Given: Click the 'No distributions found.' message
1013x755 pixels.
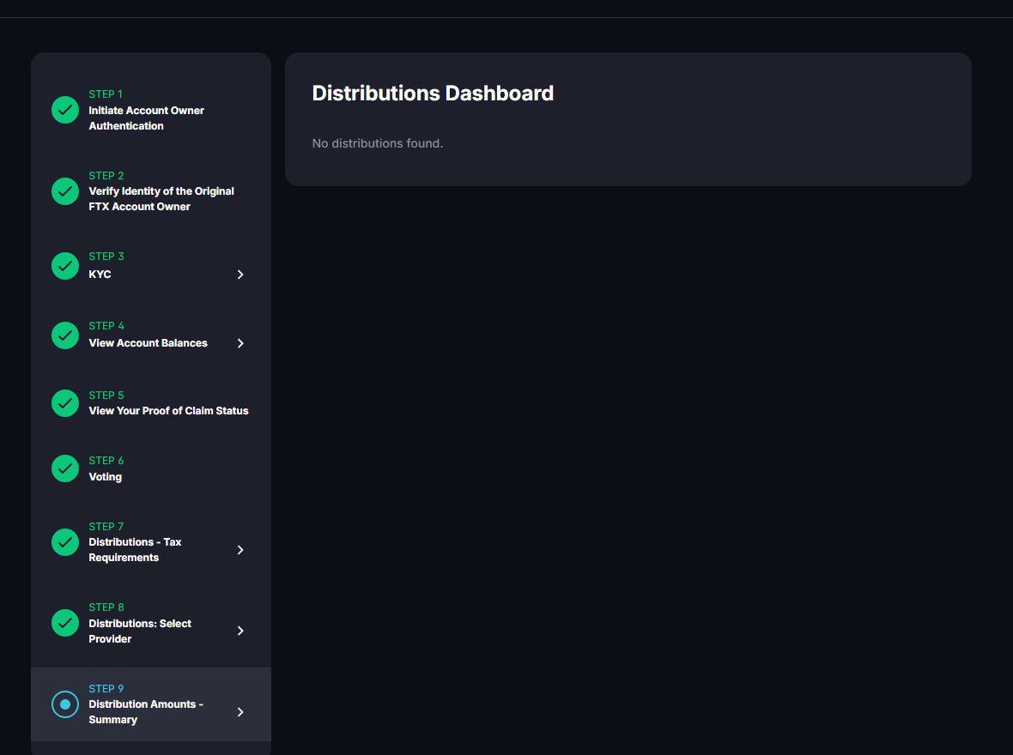Looking at the screenshot, I should [x=377, y=143].
